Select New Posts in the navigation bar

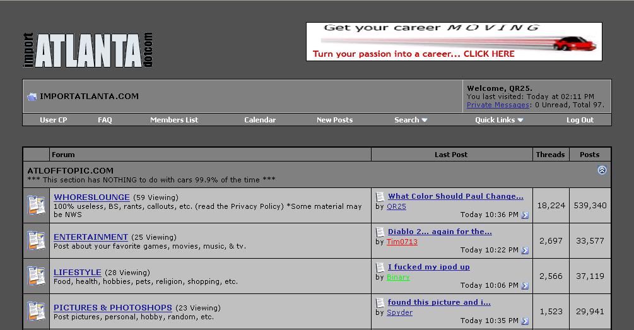pos(334,120)
